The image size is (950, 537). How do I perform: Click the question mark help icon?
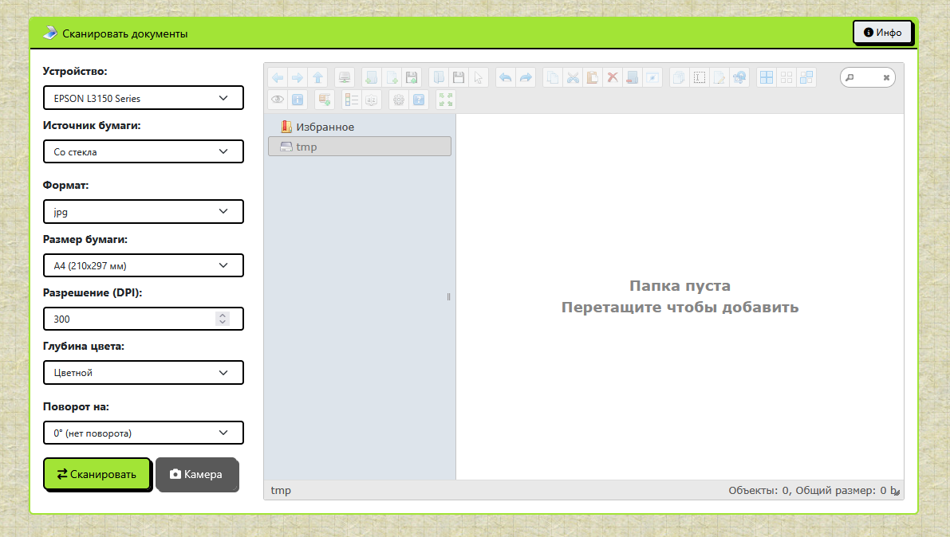(419, 100)
